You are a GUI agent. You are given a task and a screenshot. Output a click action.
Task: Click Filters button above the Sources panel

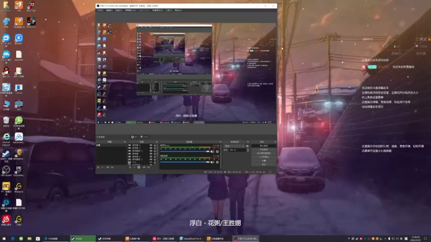144,137
